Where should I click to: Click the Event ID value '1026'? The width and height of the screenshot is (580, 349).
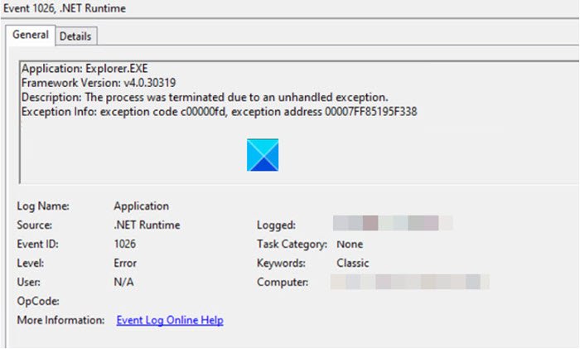pyautogui.click(x=124, y=245)
